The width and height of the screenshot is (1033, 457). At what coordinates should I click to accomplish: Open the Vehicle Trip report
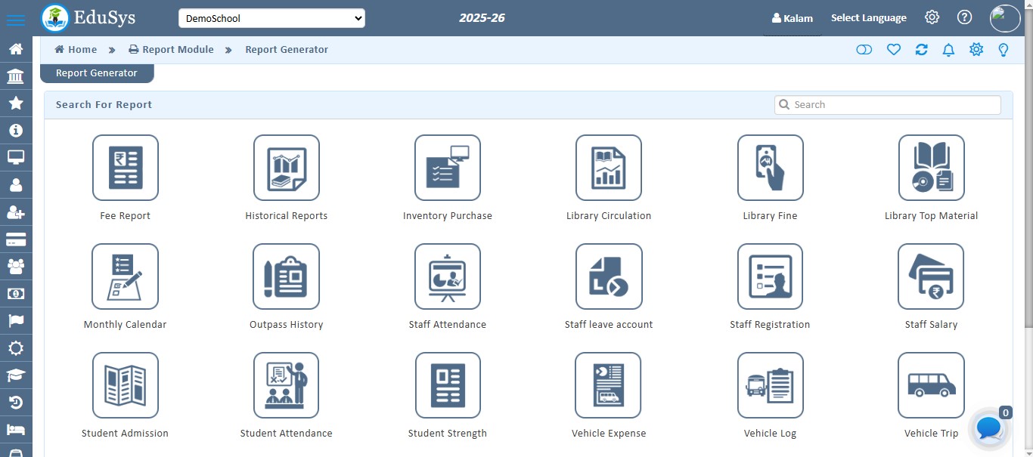[931, 385]
